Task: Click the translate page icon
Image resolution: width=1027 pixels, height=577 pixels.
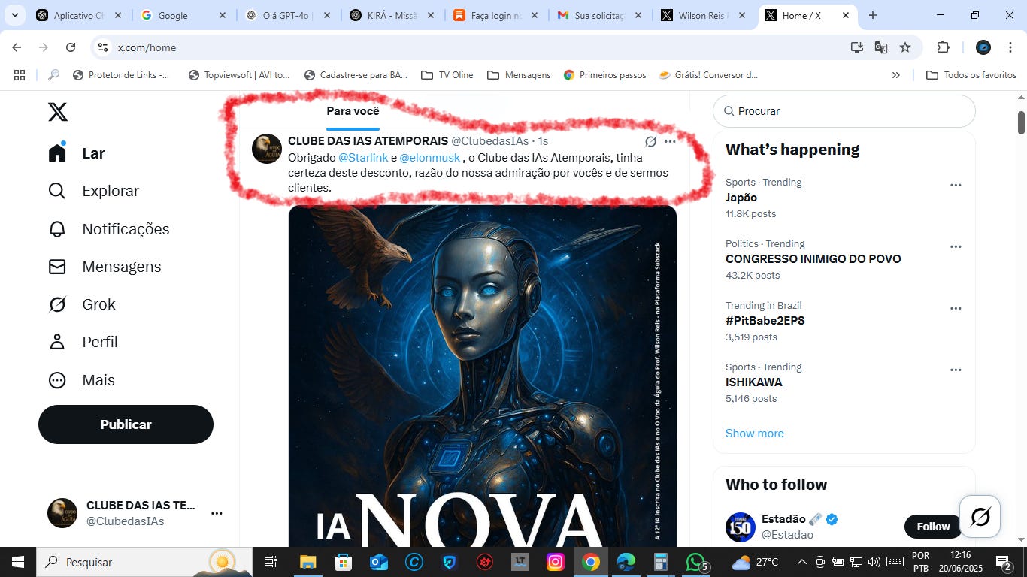Action: pyautogui.click(x=881, y=47)
